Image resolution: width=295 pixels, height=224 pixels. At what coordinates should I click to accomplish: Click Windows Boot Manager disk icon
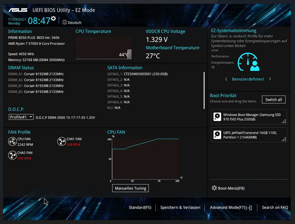[x=217, y=117]
